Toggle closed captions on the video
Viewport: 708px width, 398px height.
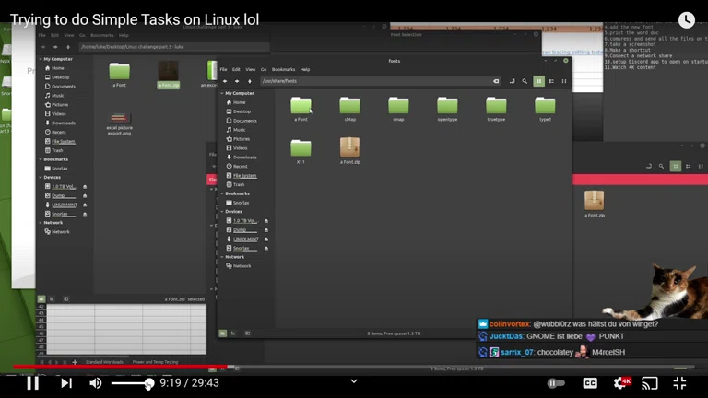coord(589,382)
